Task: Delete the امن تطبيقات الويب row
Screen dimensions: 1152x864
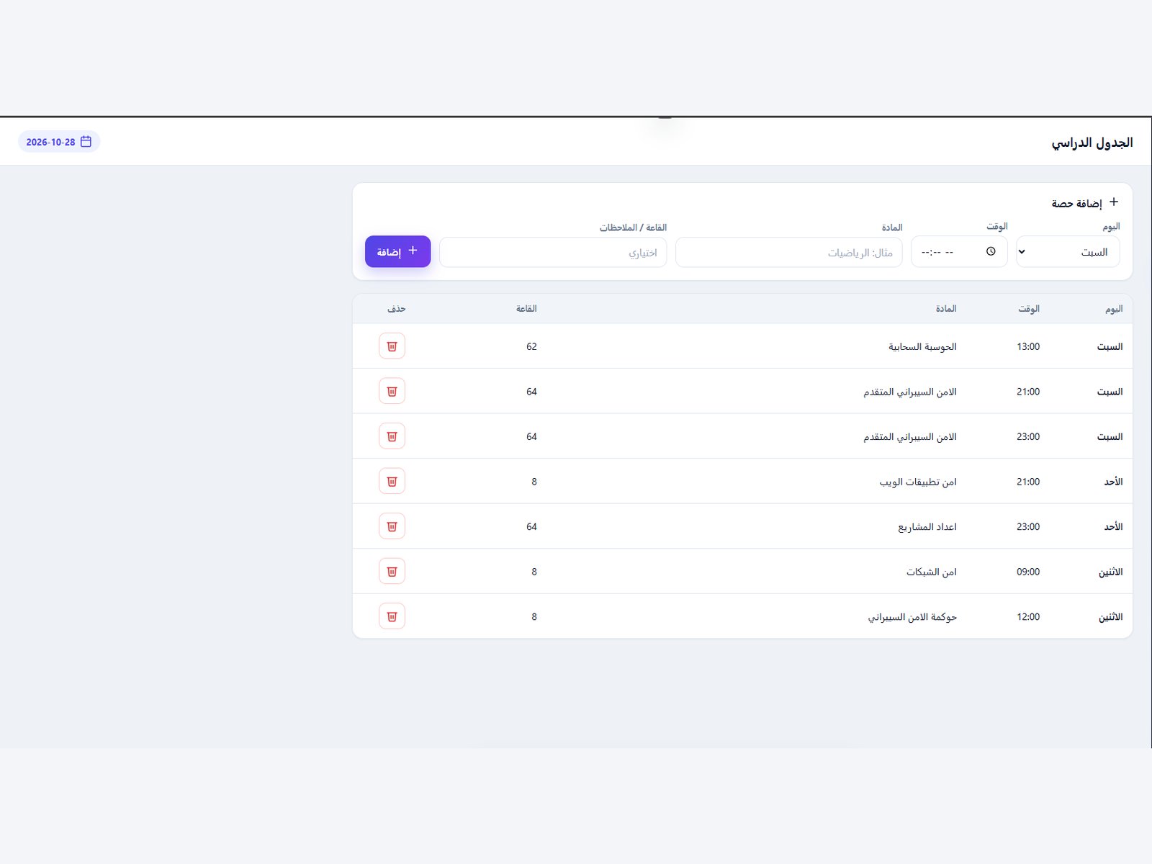Action: coord(392,481)
